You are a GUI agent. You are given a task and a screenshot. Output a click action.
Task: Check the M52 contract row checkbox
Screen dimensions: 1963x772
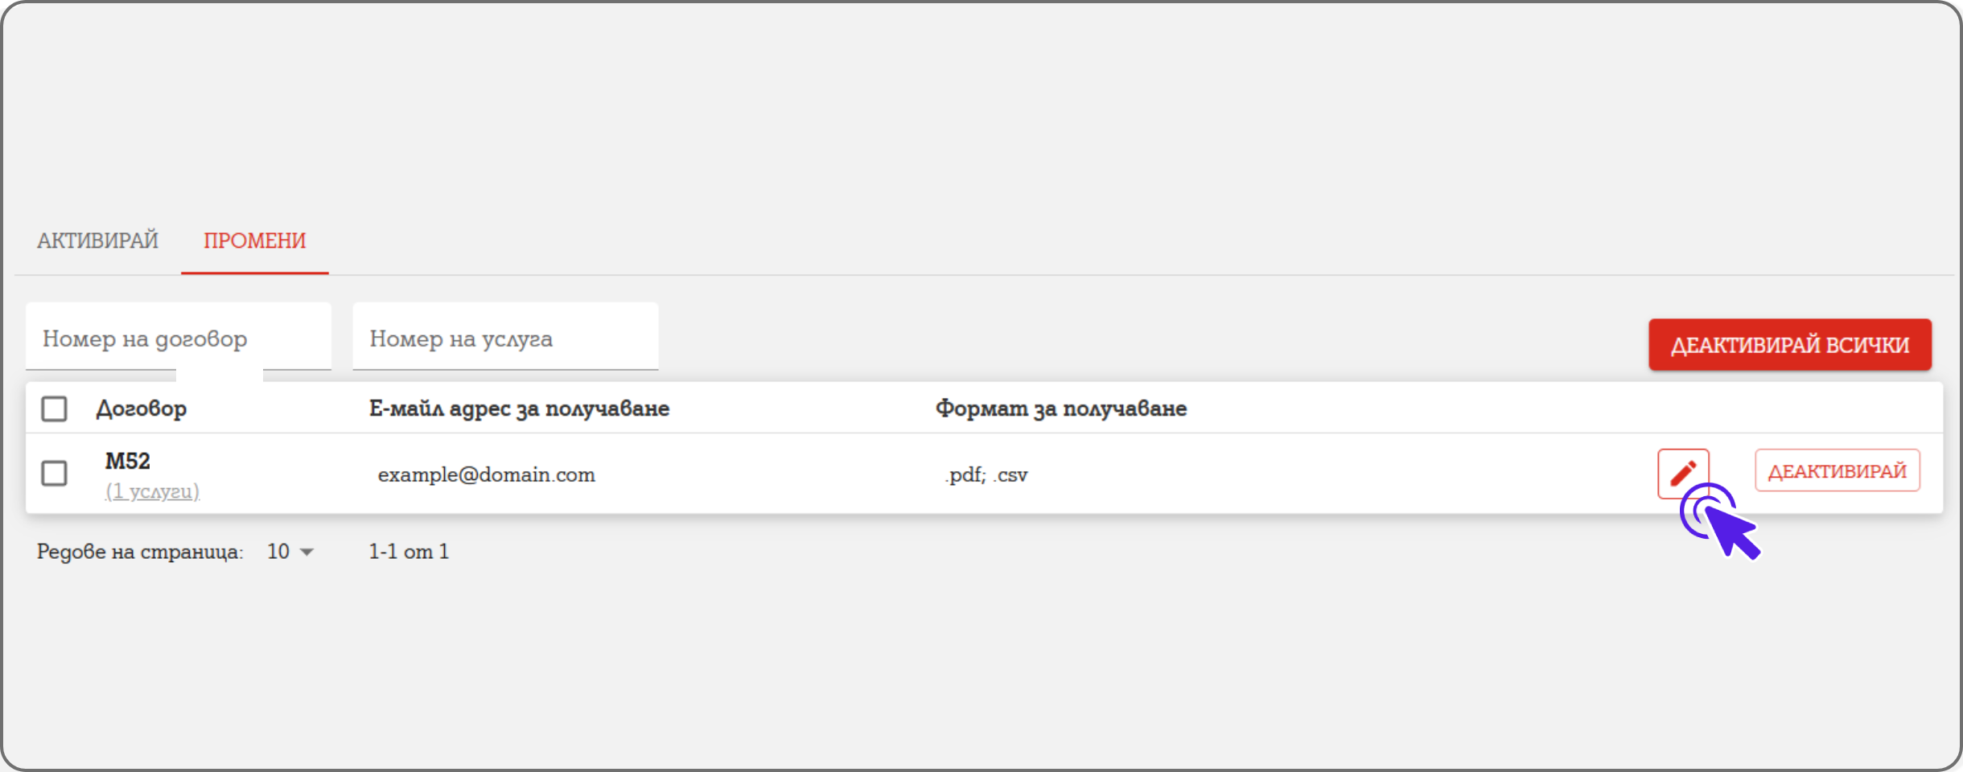54,473
